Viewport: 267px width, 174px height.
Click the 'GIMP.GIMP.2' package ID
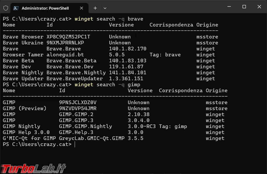pyautogui.click(x=76, y=114)
